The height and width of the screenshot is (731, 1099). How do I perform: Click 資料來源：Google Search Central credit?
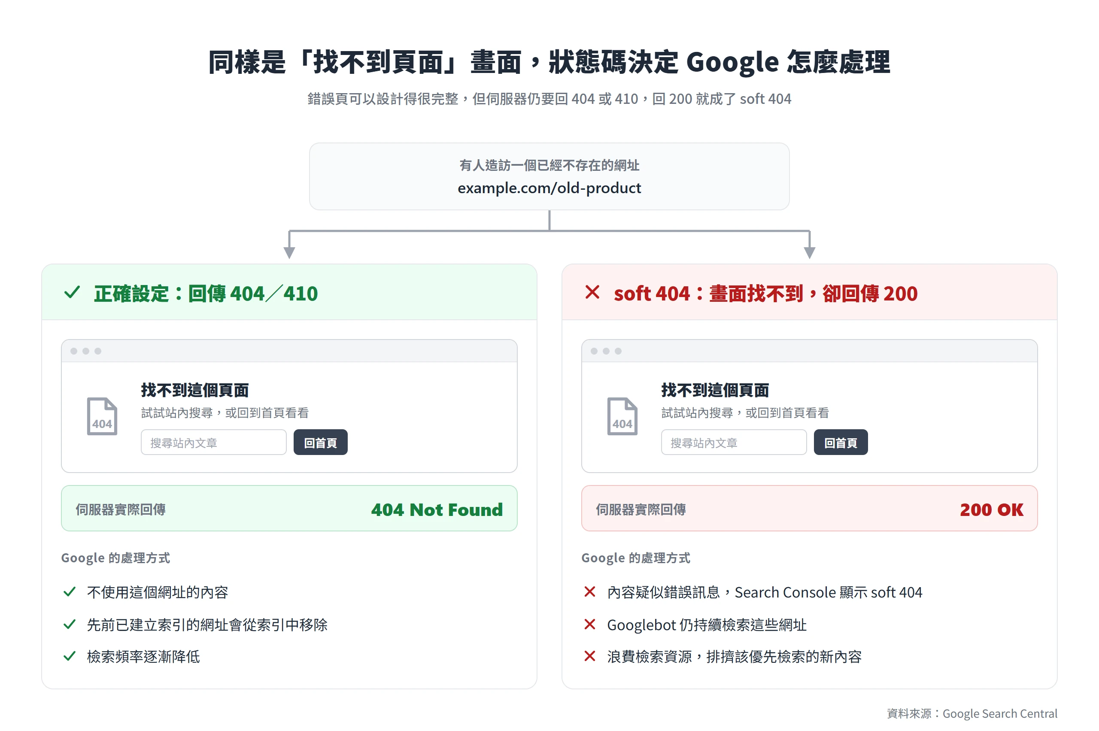(x=971, y=713)
